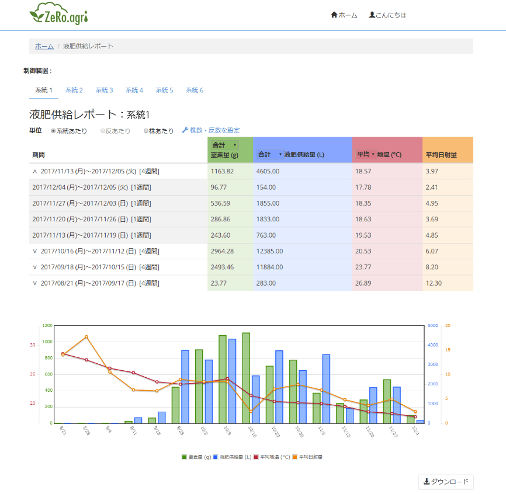Open 平均 dropdown for 地温 column
Screen dimensions: 506x494
tap(365, 155)
